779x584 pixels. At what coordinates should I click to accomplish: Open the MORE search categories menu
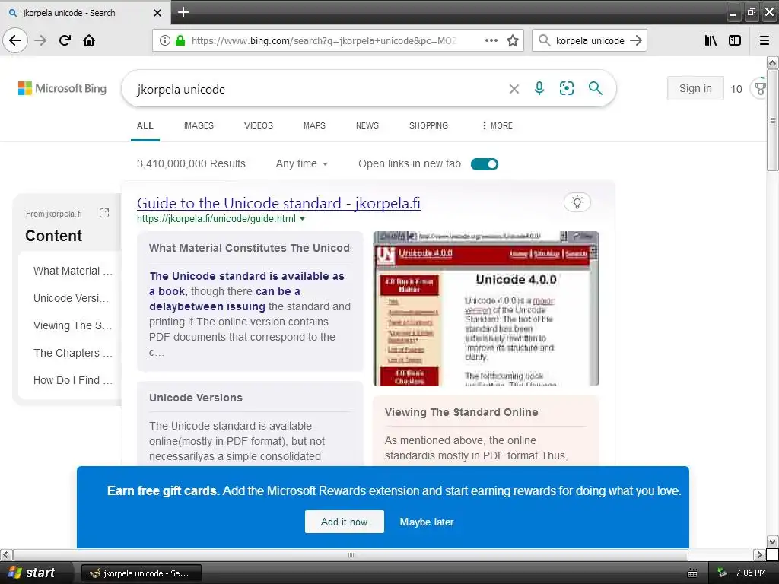497,125
